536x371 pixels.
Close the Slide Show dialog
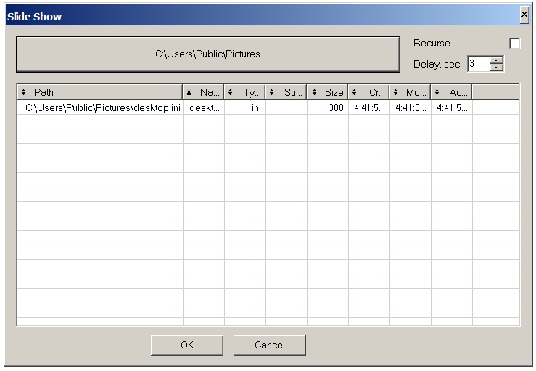coord(524,15)
